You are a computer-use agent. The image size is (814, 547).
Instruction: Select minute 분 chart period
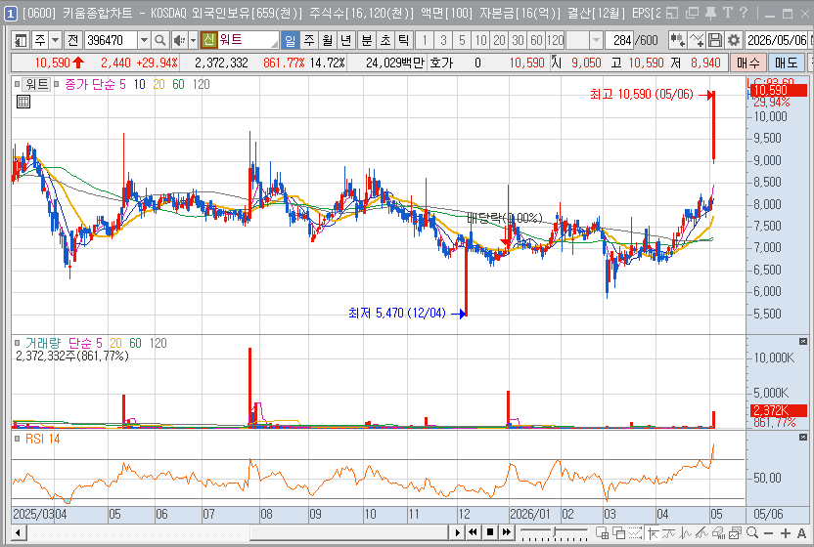click(367, 40)
